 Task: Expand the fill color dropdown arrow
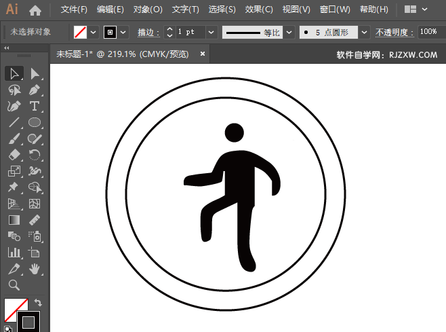click(94, 33)
